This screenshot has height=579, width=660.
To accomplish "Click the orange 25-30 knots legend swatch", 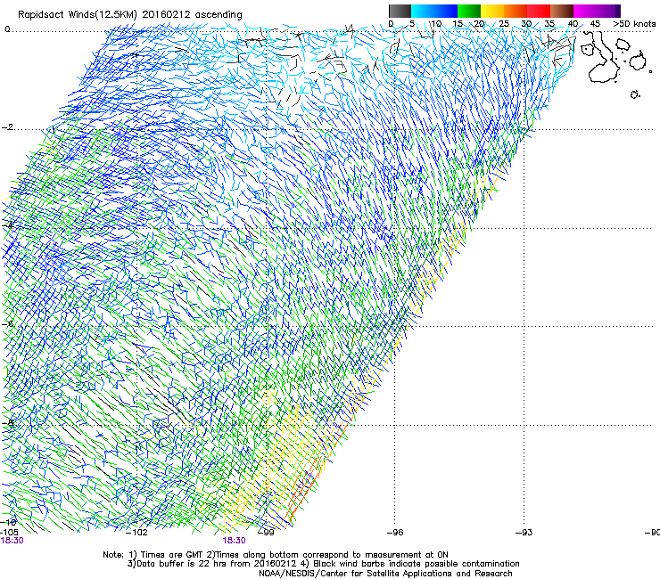I will click(x=516, y=11).
